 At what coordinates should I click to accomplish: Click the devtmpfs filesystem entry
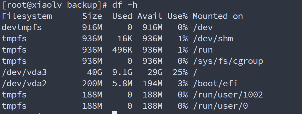22,27
